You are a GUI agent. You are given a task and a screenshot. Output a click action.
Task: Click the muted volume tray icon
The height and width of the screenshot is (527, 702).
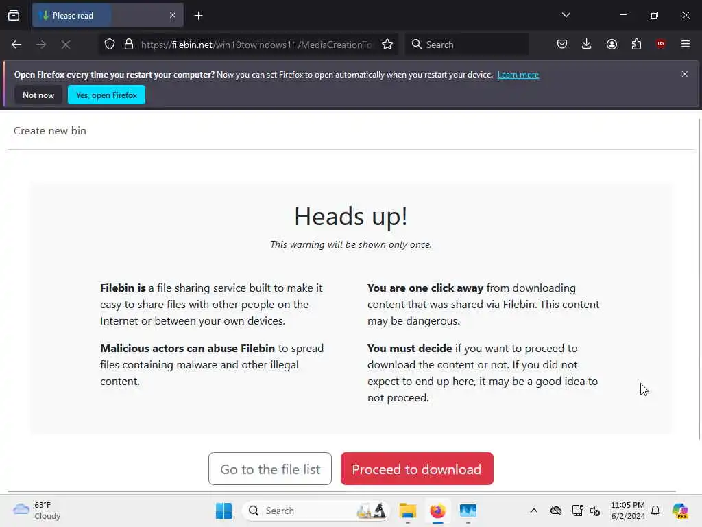(x=595, y=511)
